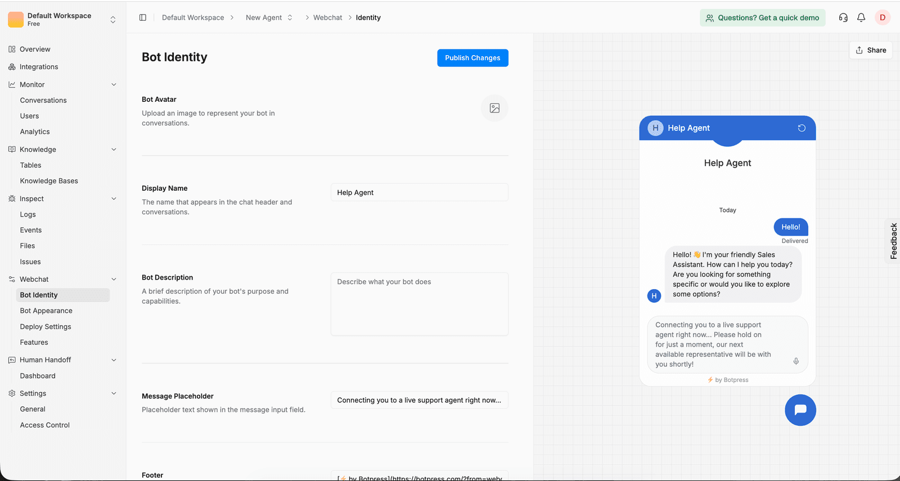The image size is (900, 481).
Task: Open the notifications bell icon
Action: (x=861, y=17)
